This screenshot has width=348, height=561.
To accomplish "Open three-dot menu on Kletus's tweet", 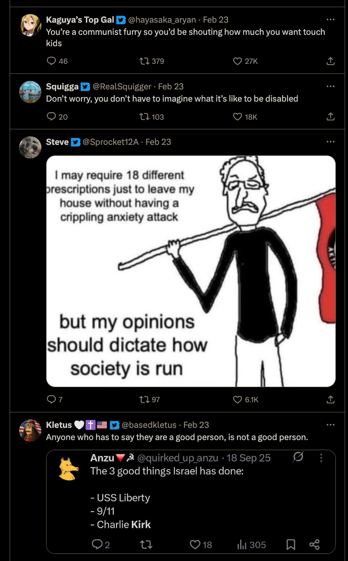I will point(330,425).
